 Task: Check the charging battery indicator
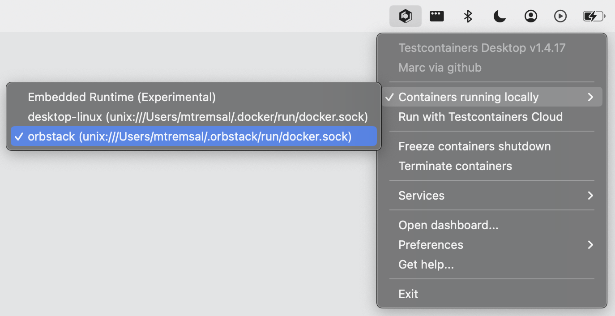594,16
